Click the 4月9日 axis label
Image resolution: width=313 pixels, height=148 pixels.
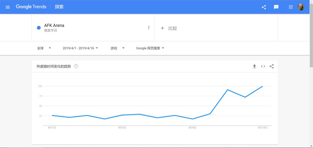tap(192, 128)
